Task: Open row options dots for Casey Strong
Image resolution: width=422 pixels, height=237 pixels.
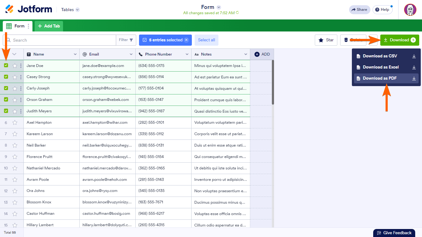Action: click(x=21, y=77)
